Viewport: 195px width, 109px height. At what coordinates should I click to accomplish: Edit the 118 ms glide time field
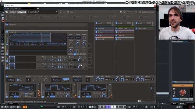point(11,80)
